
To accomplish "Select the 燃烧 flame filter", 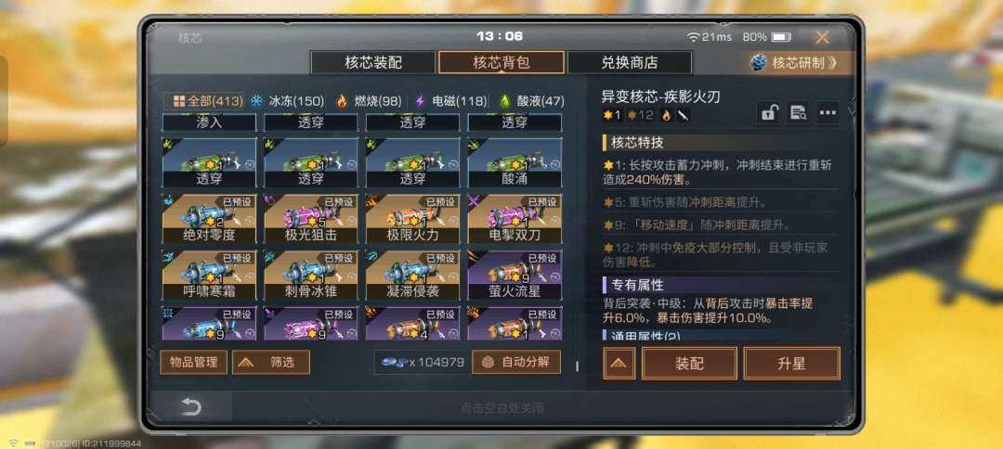I will click(369, 101).
